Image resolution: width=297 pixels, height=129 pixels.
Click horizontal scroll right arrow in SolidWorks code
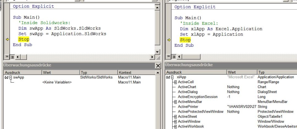point(153,57)
